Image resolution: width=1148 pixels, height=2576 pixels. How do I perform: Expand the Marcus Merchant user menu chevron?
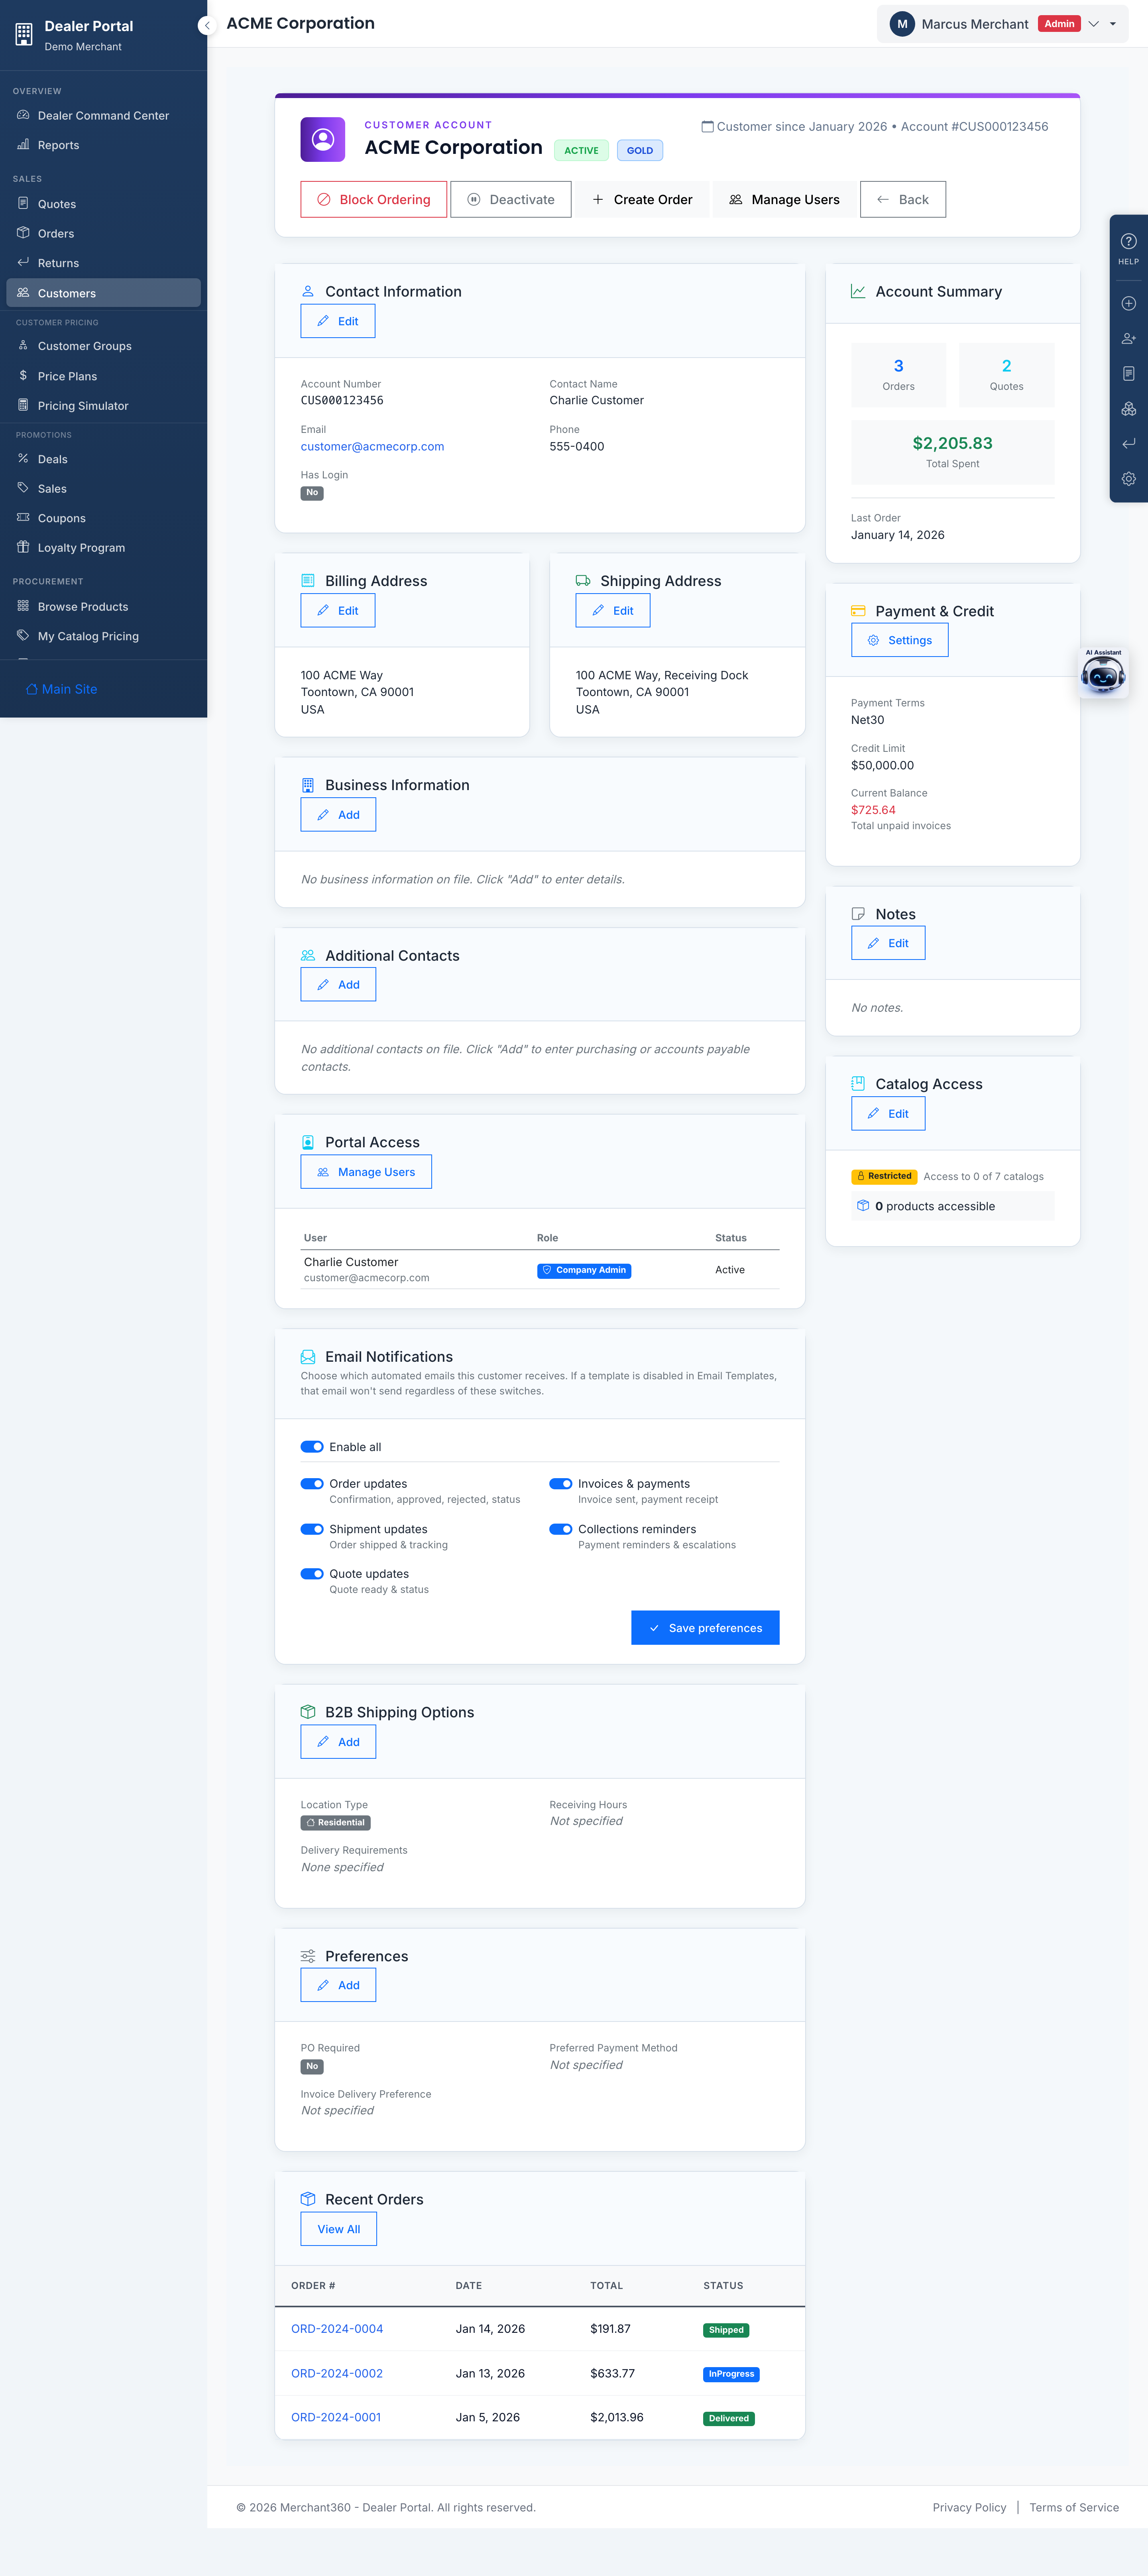[1093, 24]
